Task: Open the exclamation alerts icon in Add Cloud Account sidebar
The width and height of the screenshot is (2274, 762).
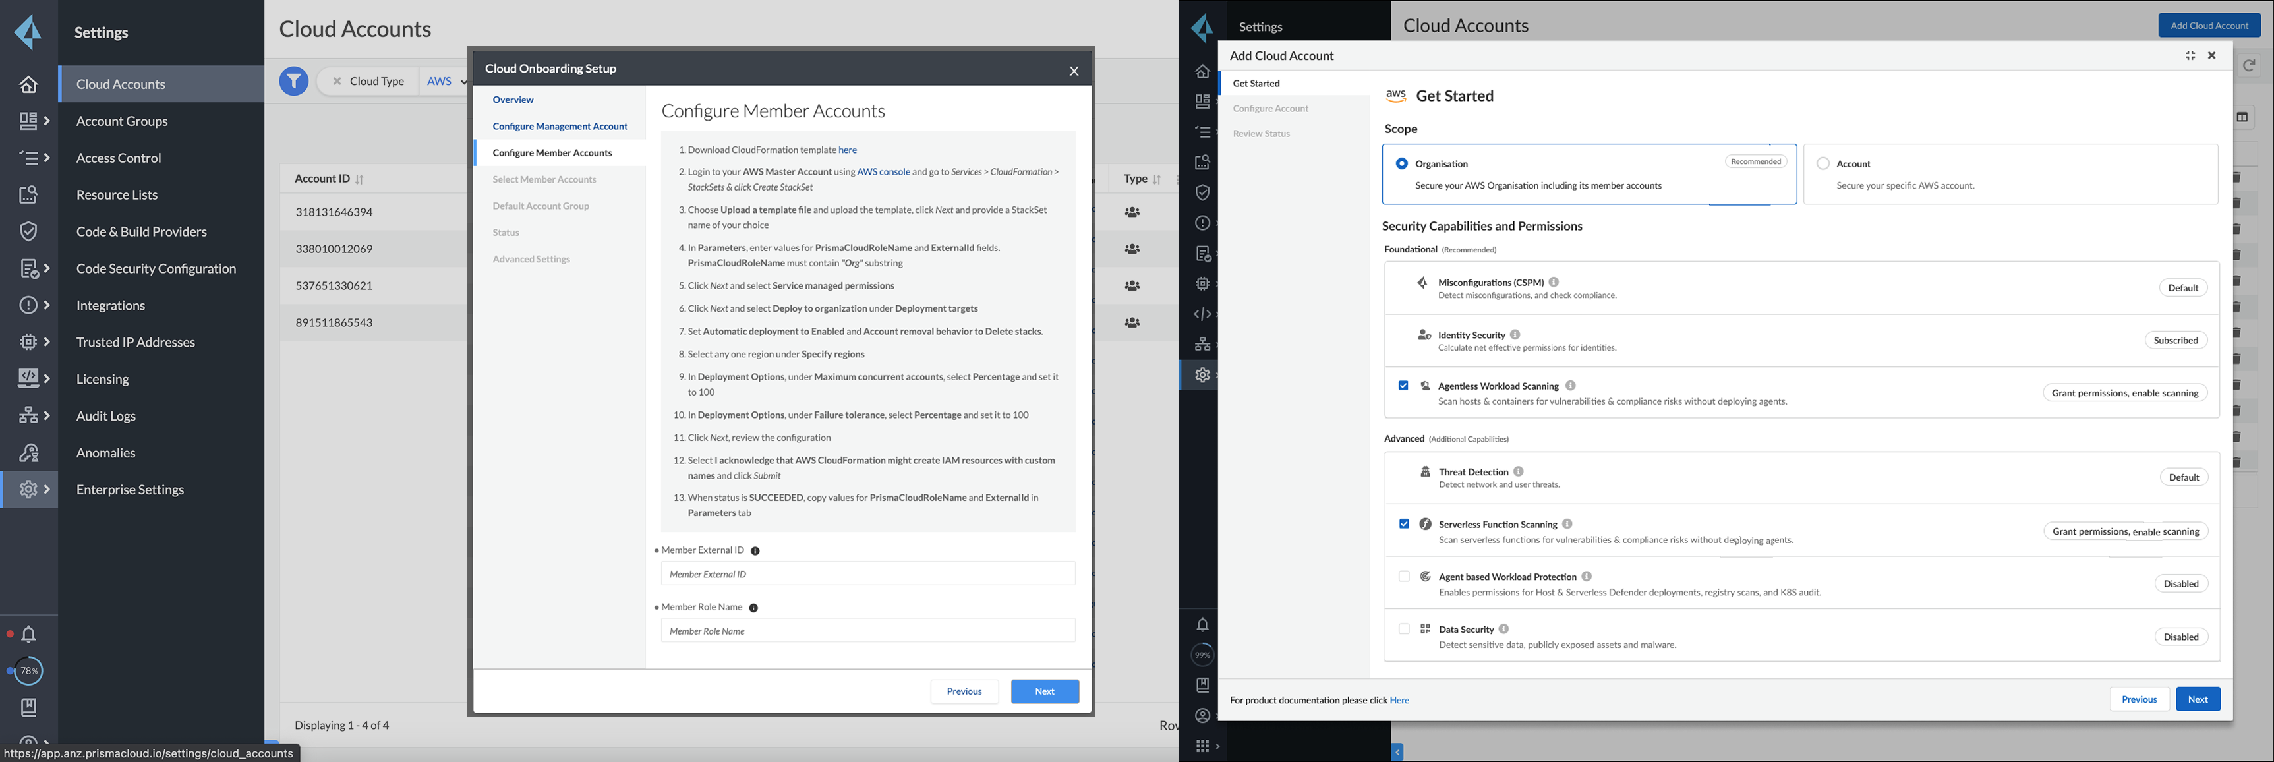Action: (x=1202, y=223)
